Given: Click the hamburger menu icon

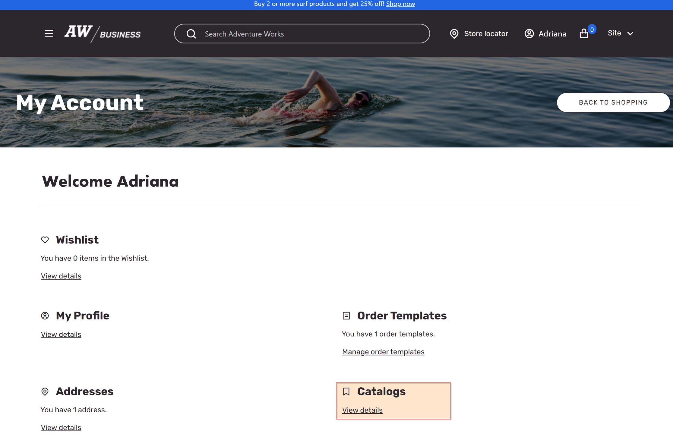Looking at the screenshot, I should click(49, 33).
